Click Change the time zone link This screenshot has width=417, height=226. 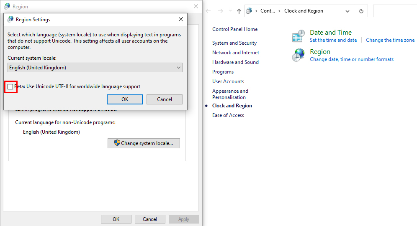pos(390,40)
